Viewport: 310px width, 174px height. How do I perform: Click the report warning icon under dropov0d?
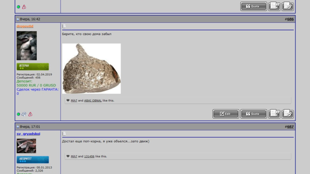[30, 114]
